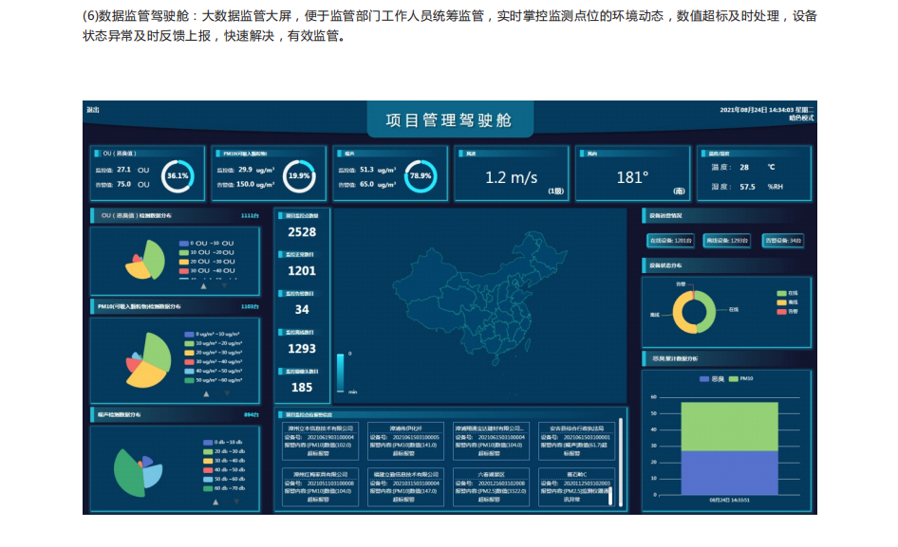Viewport: 898px width, 547px height.
Task: Toggle the green 10 OU~20 OU legend item
Action: 207,252
